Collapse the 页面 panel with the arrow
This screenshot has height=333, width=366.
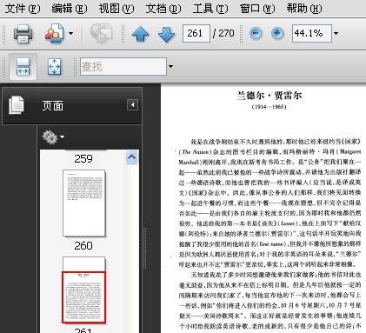coord(132,104)
